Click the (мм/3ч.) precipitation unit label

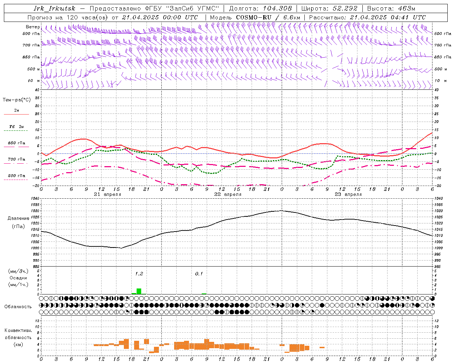18,271
